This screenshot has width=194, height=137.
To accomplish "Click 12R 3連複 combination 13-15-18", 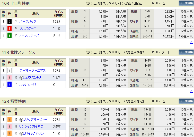I will [148, 129].
